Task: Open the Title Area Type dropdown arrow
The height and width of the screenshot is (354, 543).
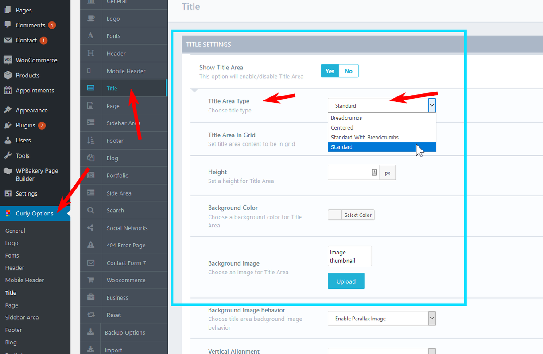Action: click(432, 105)
